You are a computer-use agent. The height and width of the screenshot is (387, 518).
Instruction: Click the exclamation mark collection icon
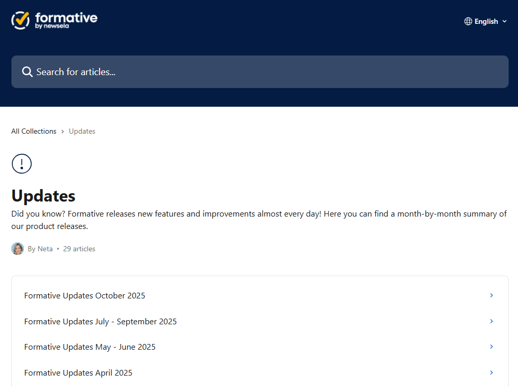(x=21, y=164)
